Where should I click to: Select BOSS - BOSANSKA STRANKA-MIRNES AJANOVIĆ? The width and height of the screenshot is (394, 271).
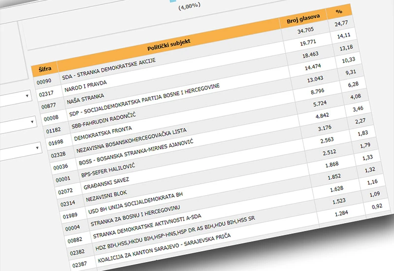coord(136,152)
